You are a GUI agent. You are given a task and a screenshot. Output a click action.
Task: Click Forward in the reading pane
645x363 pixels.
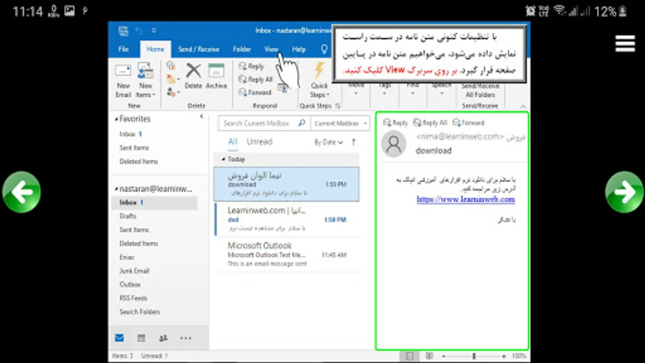tap(468, 123)
